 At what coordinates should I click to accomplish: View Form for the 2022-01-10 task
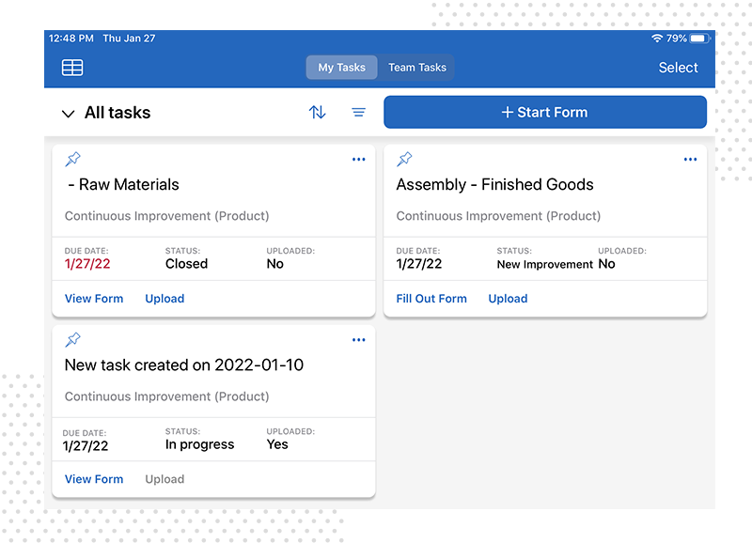pos(94,479)
